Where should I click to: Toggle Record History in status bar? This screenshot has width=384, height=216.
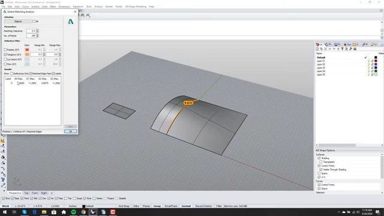coord(203,206)
